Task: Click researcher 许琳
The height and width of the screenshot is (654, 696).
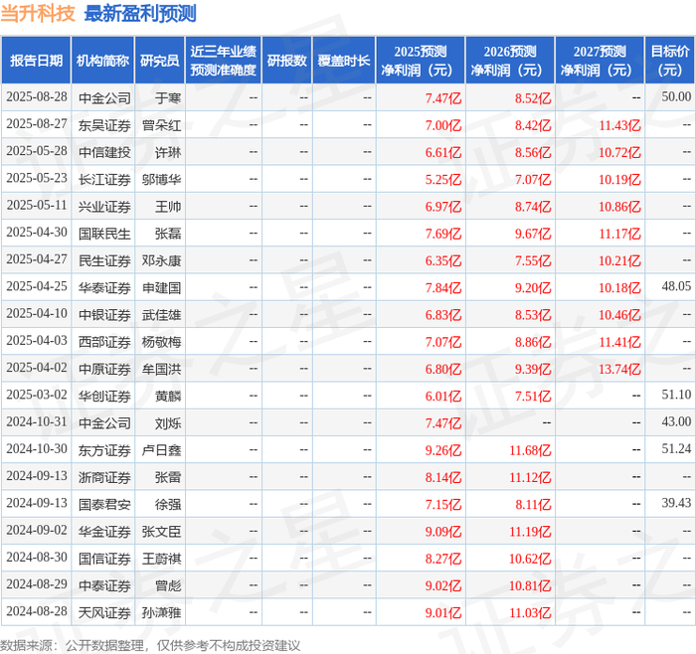Action: (168, 153)
